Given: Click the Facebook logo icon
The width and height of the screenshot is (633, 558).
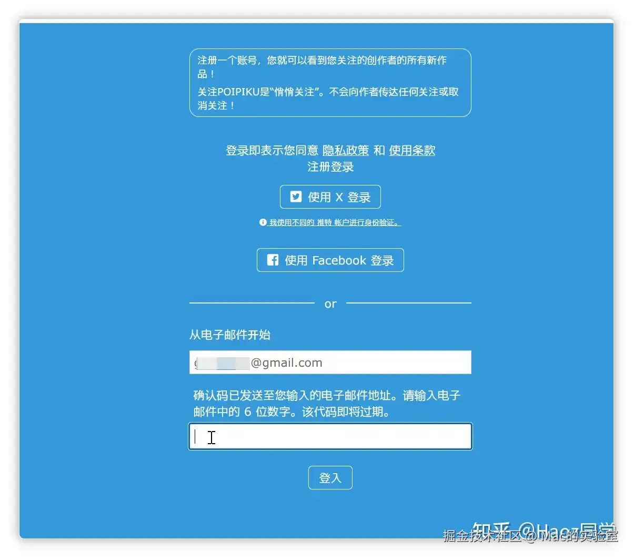Looking at the screenshot, I should [273, 260].
